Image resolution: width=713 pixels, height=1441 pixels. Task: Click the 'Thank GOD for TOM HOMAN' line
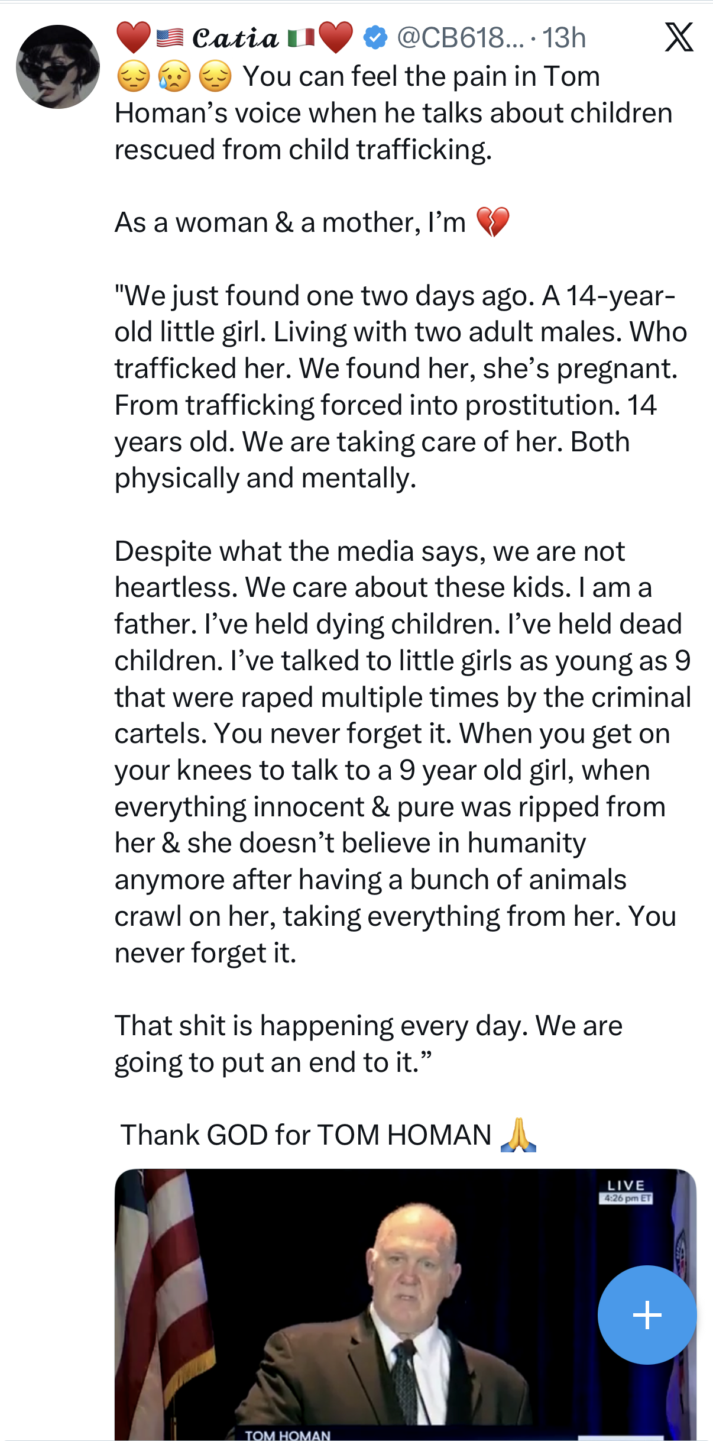tap(306, 1135)
